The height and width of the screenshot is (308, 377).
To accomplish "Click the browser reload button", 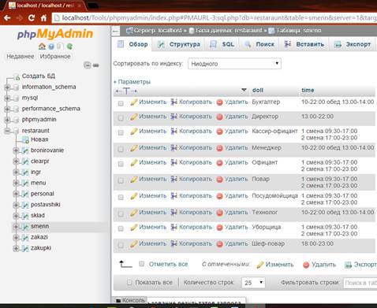I will [x=32, y=18].
